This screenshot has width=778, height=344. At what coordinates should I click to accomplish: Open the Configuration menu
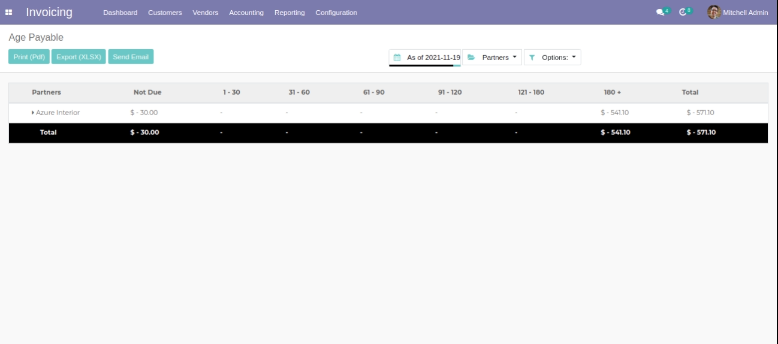(336, 13)
